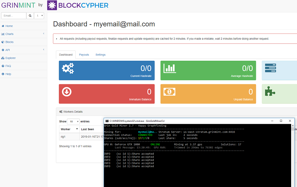Image resolution: width=297 pixels, height=187 pixels.
Task: Click the cached requests notice text
Action: point(164,39)
